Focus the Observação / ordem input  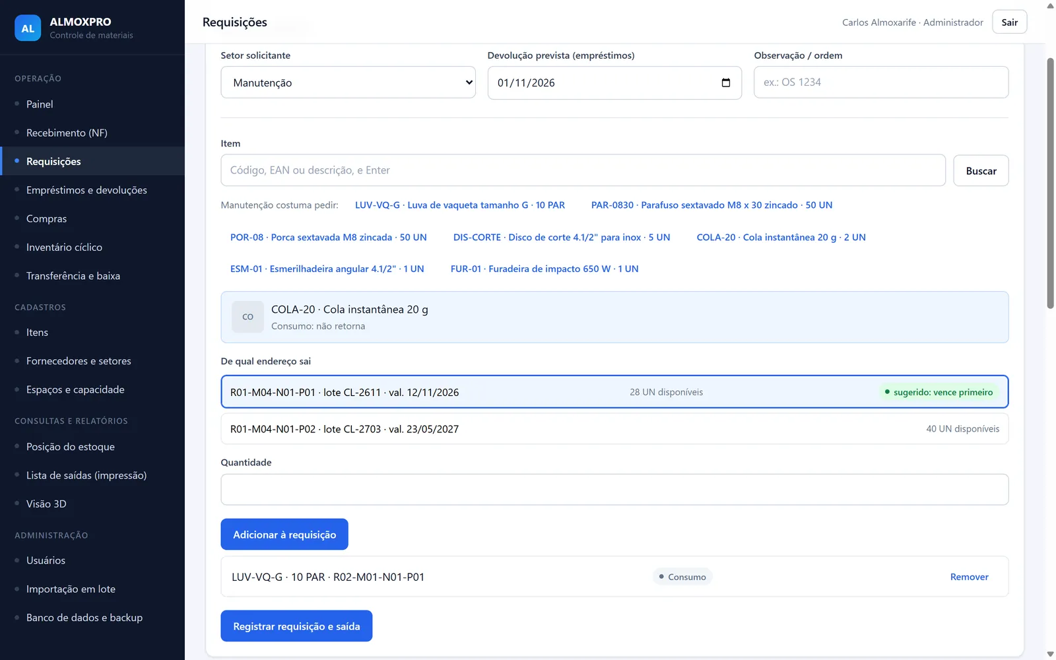pyautogui.click(x=881, y=82)
